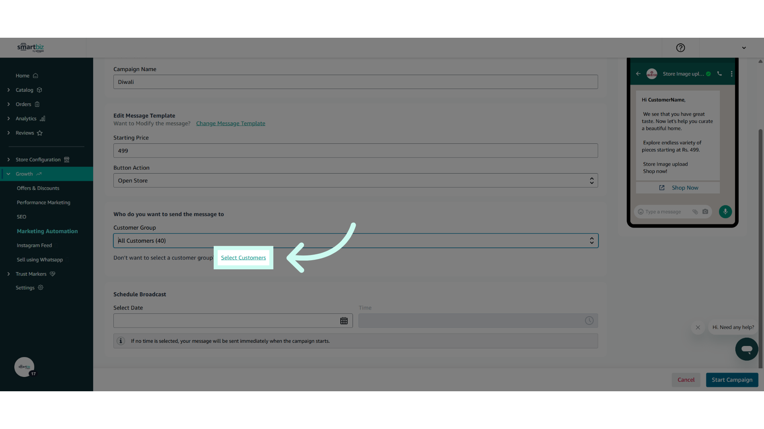
Task: Open the Customer Group dropdown
Action: (355, 240)
